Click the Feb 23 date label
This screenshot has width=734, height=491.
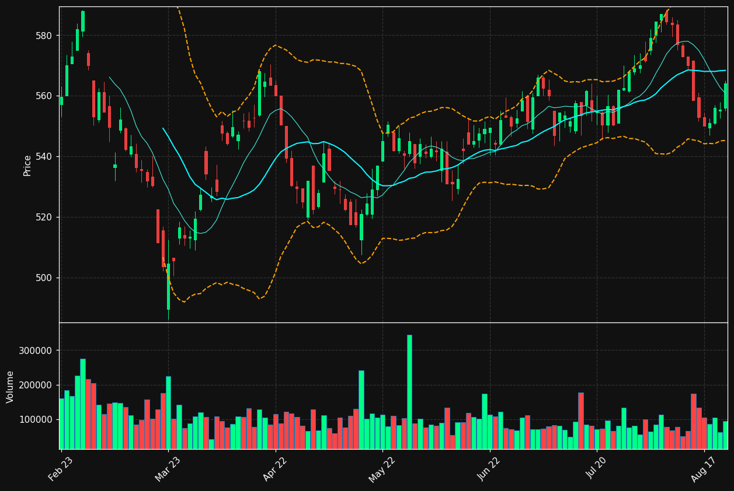(x=61, y=469)
